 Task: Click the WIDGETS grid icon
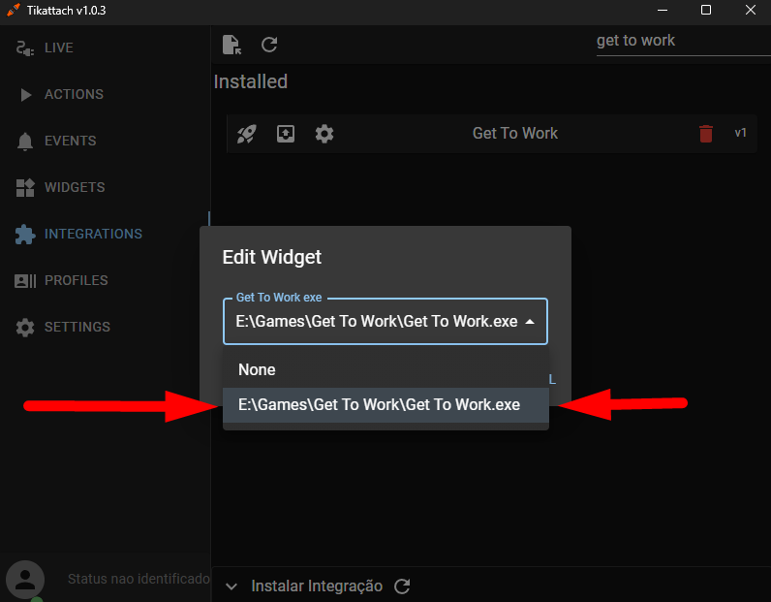(25, 187)
